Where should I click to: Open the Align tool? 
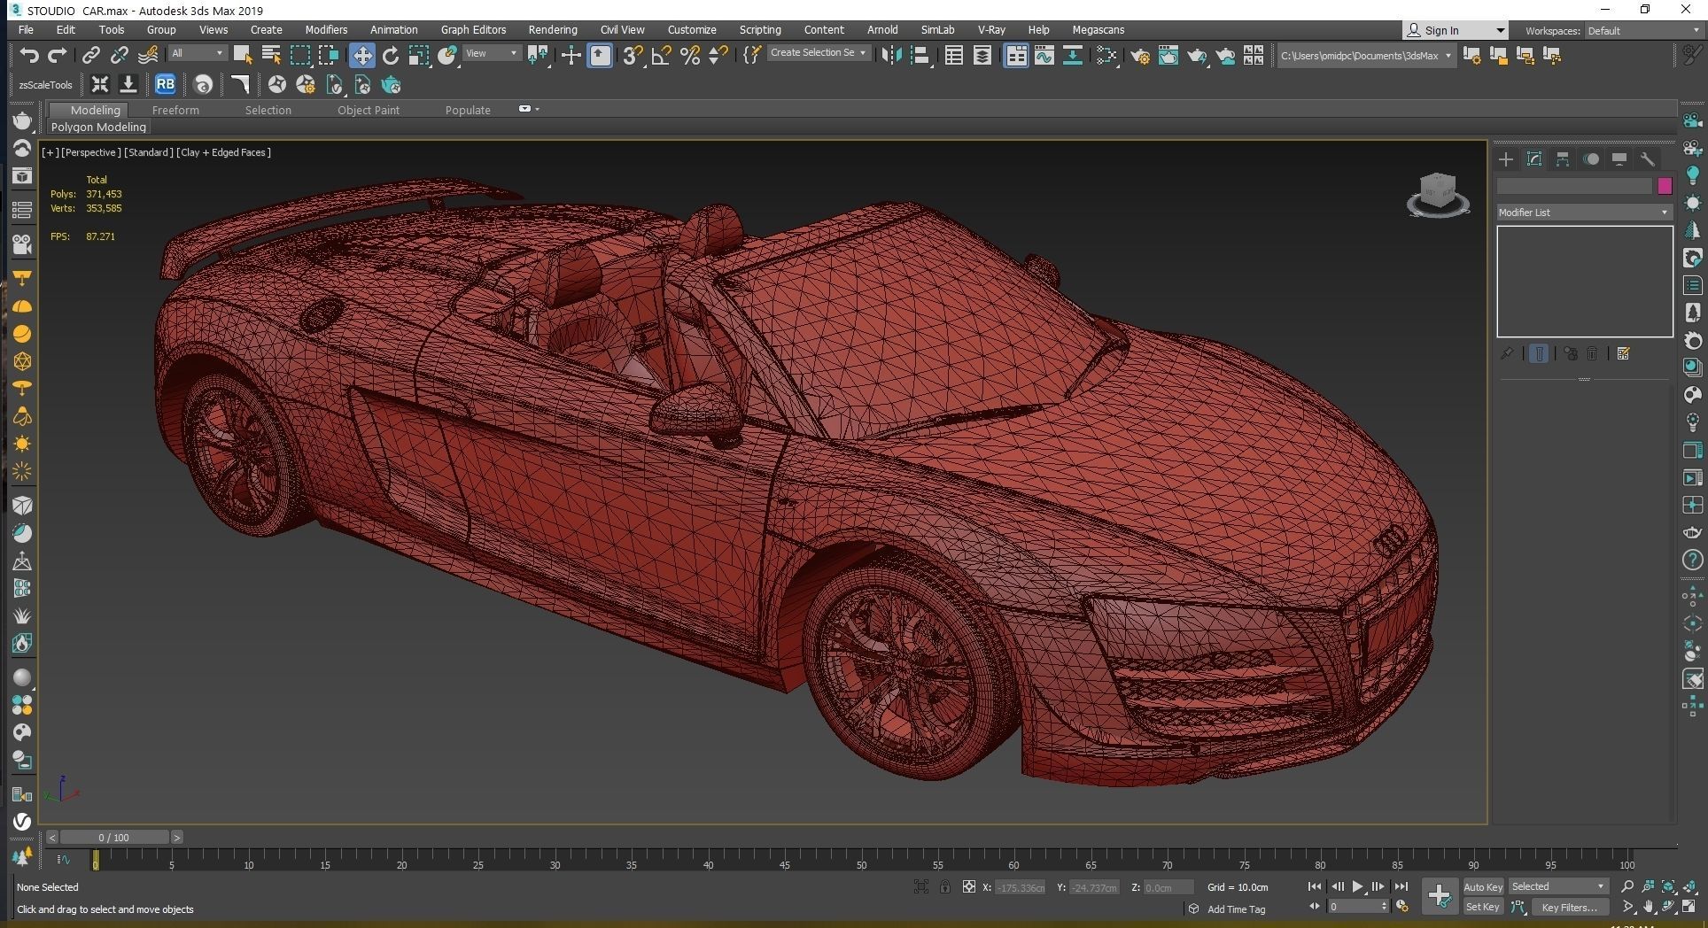coord(920,56)
